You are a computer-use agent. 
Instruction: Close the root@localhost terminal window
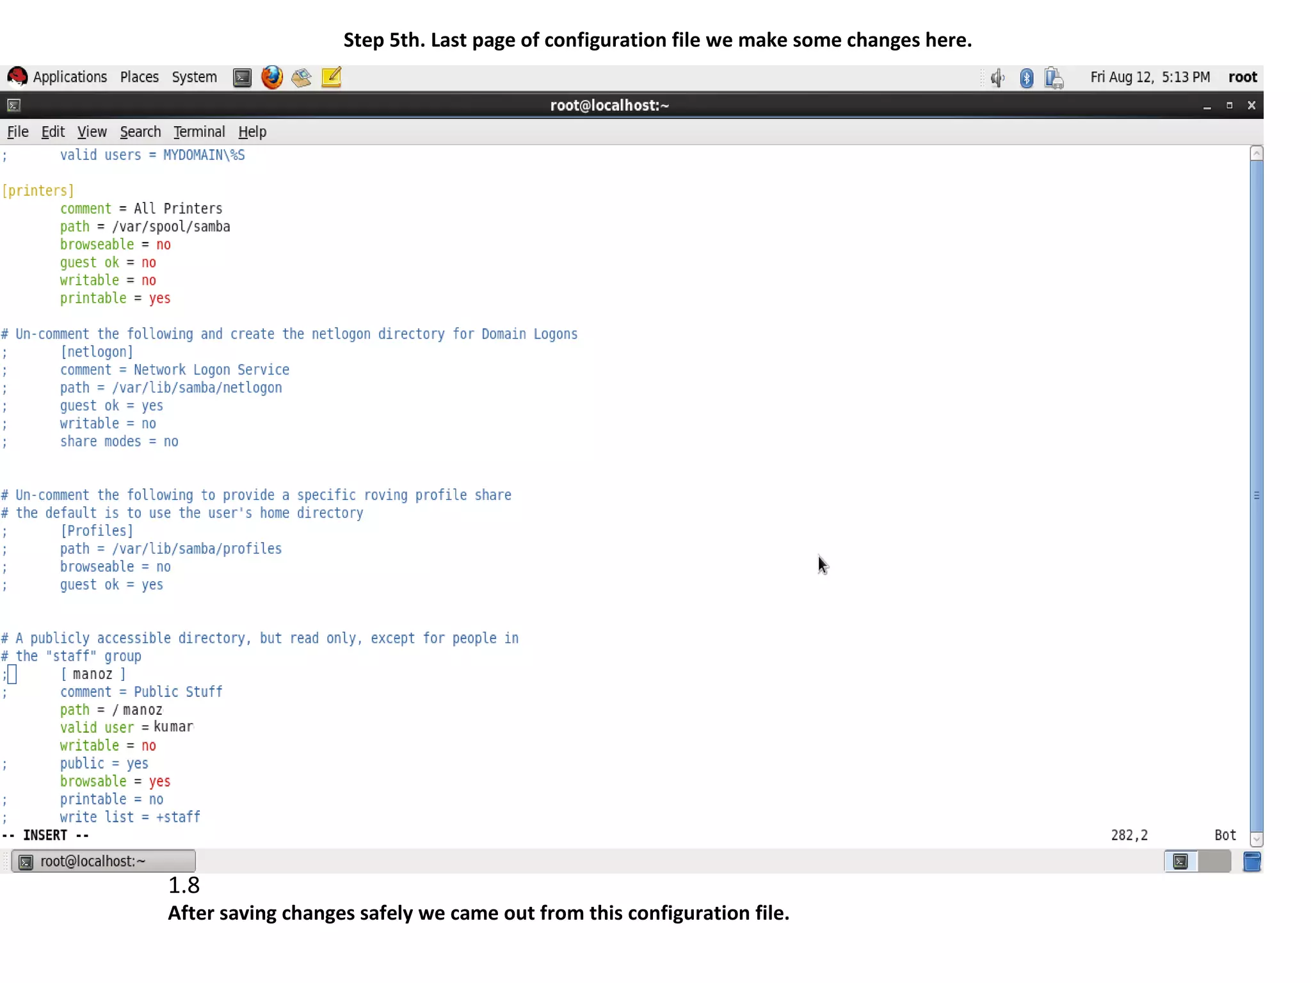tap(1251, 105)
